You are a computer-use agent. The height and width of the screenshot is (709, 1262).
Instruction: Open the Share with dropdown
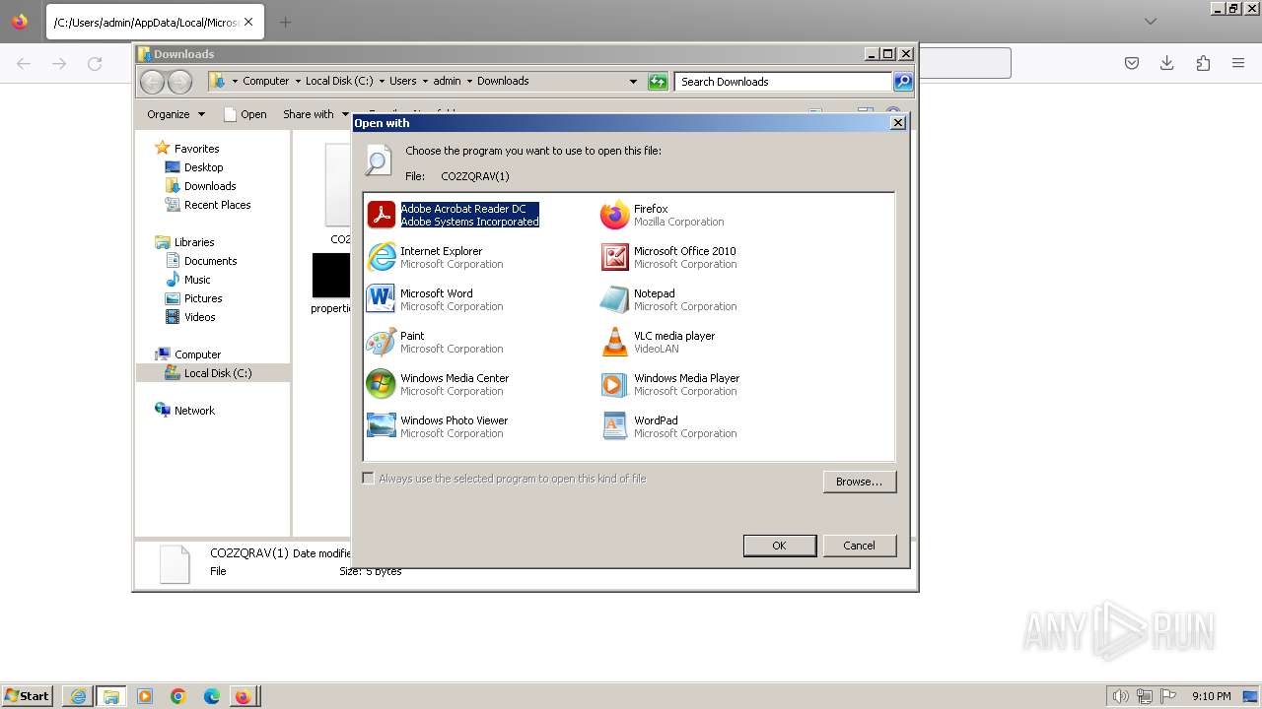(315, 114)
